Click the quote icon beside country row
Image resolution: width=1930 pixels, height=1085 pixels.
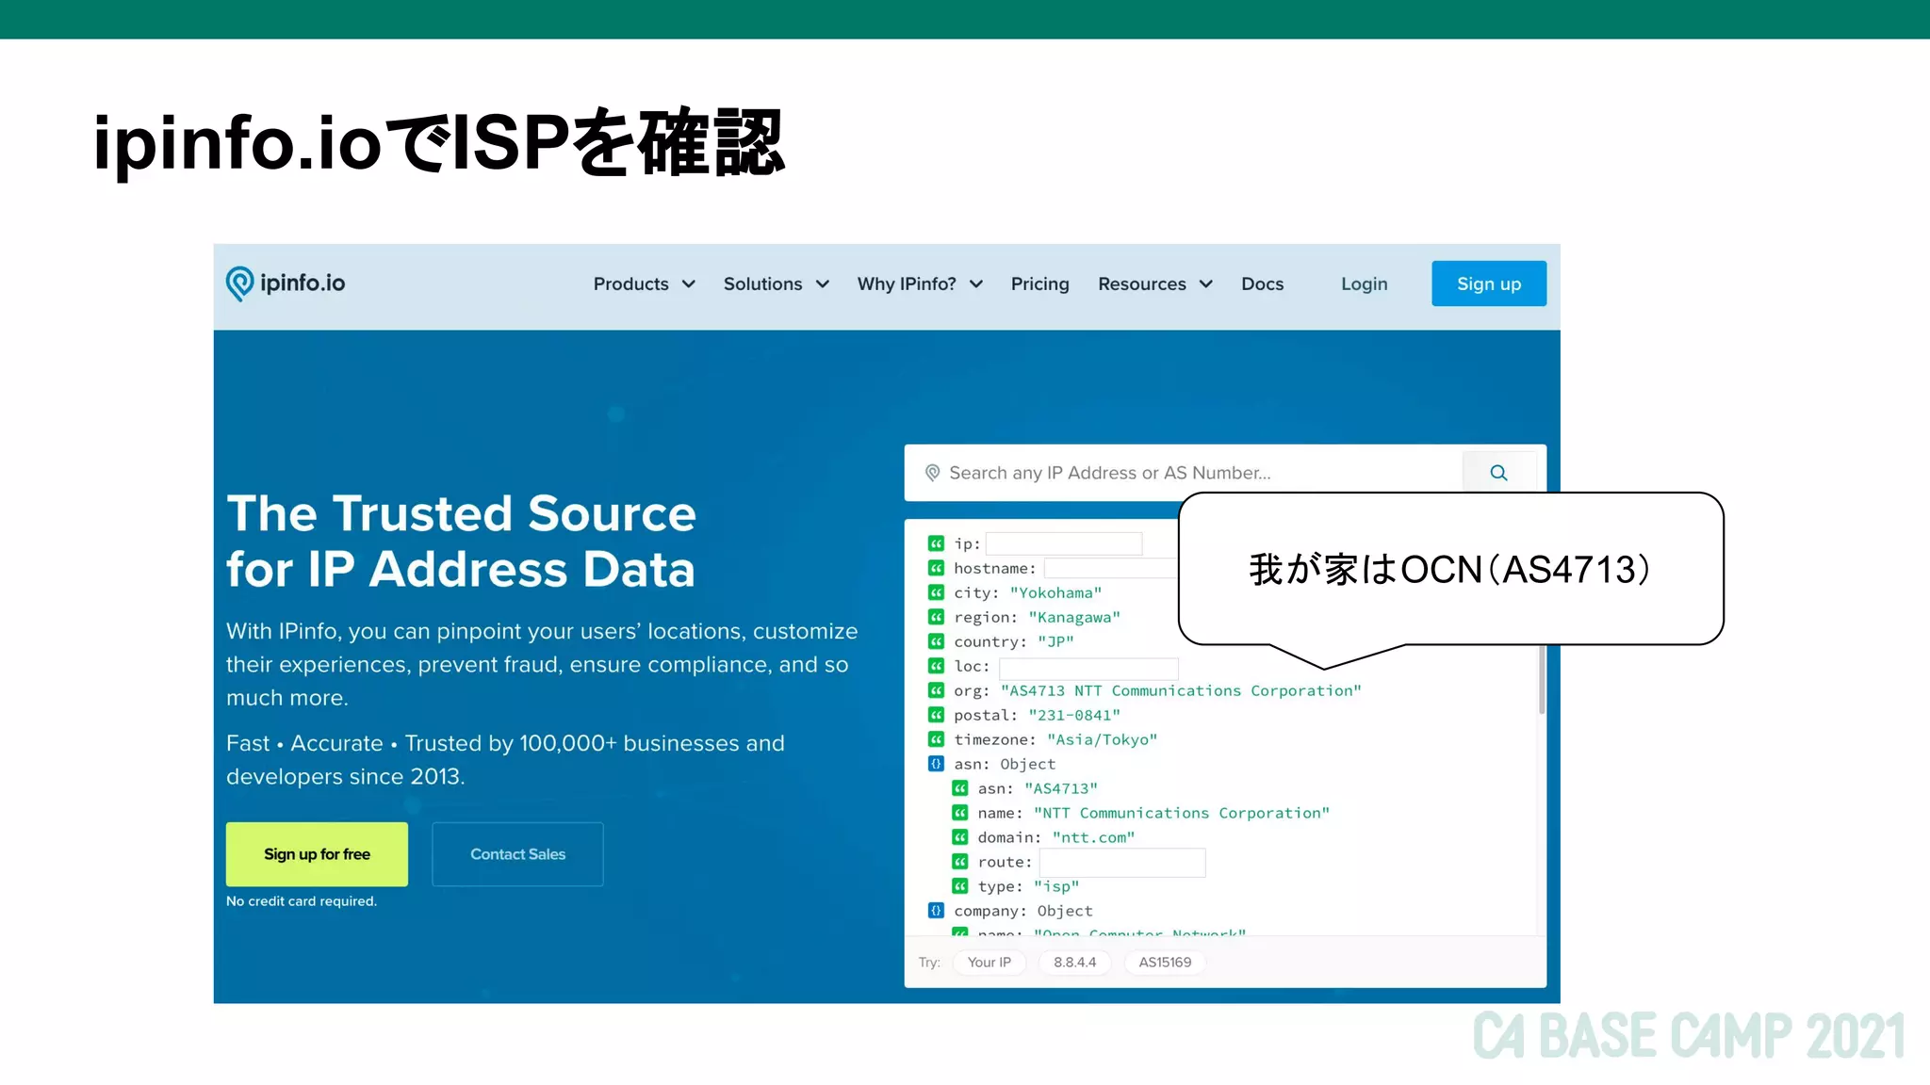pyautogui.click(x=936, y=641)
